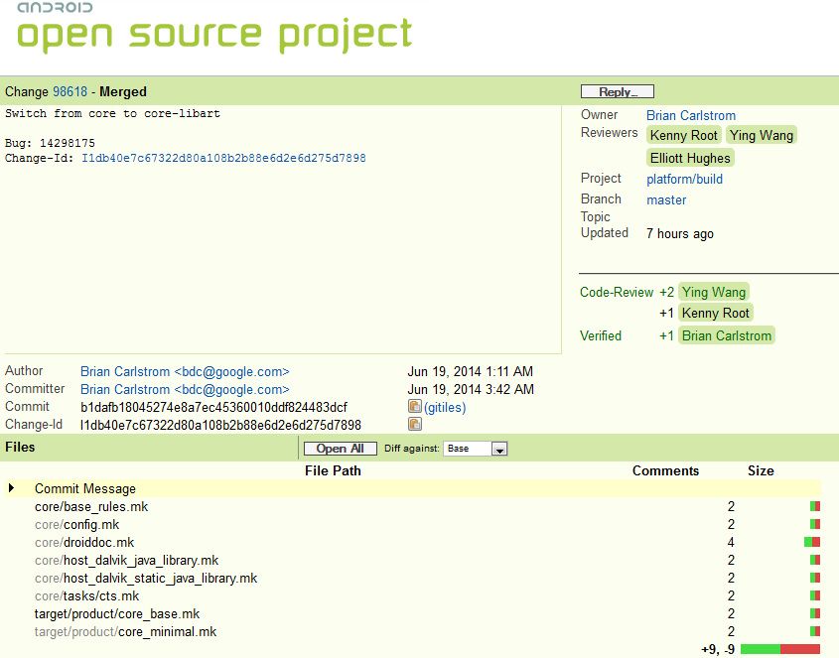
Task: Copy the Change-Id with clipboard icon
Action: [x=415, y=424]
